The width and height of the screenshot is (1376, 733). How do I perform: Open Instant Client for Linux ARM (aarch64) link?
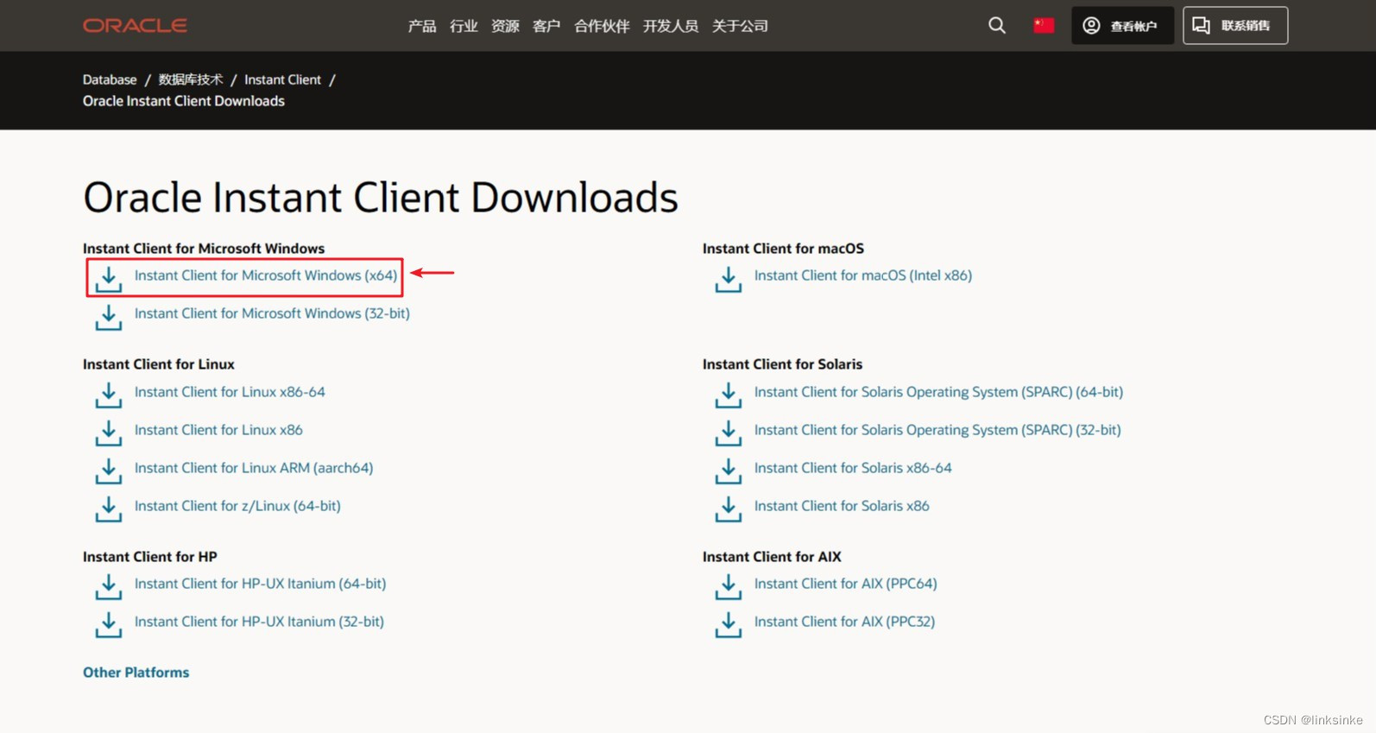click(254, 468)
